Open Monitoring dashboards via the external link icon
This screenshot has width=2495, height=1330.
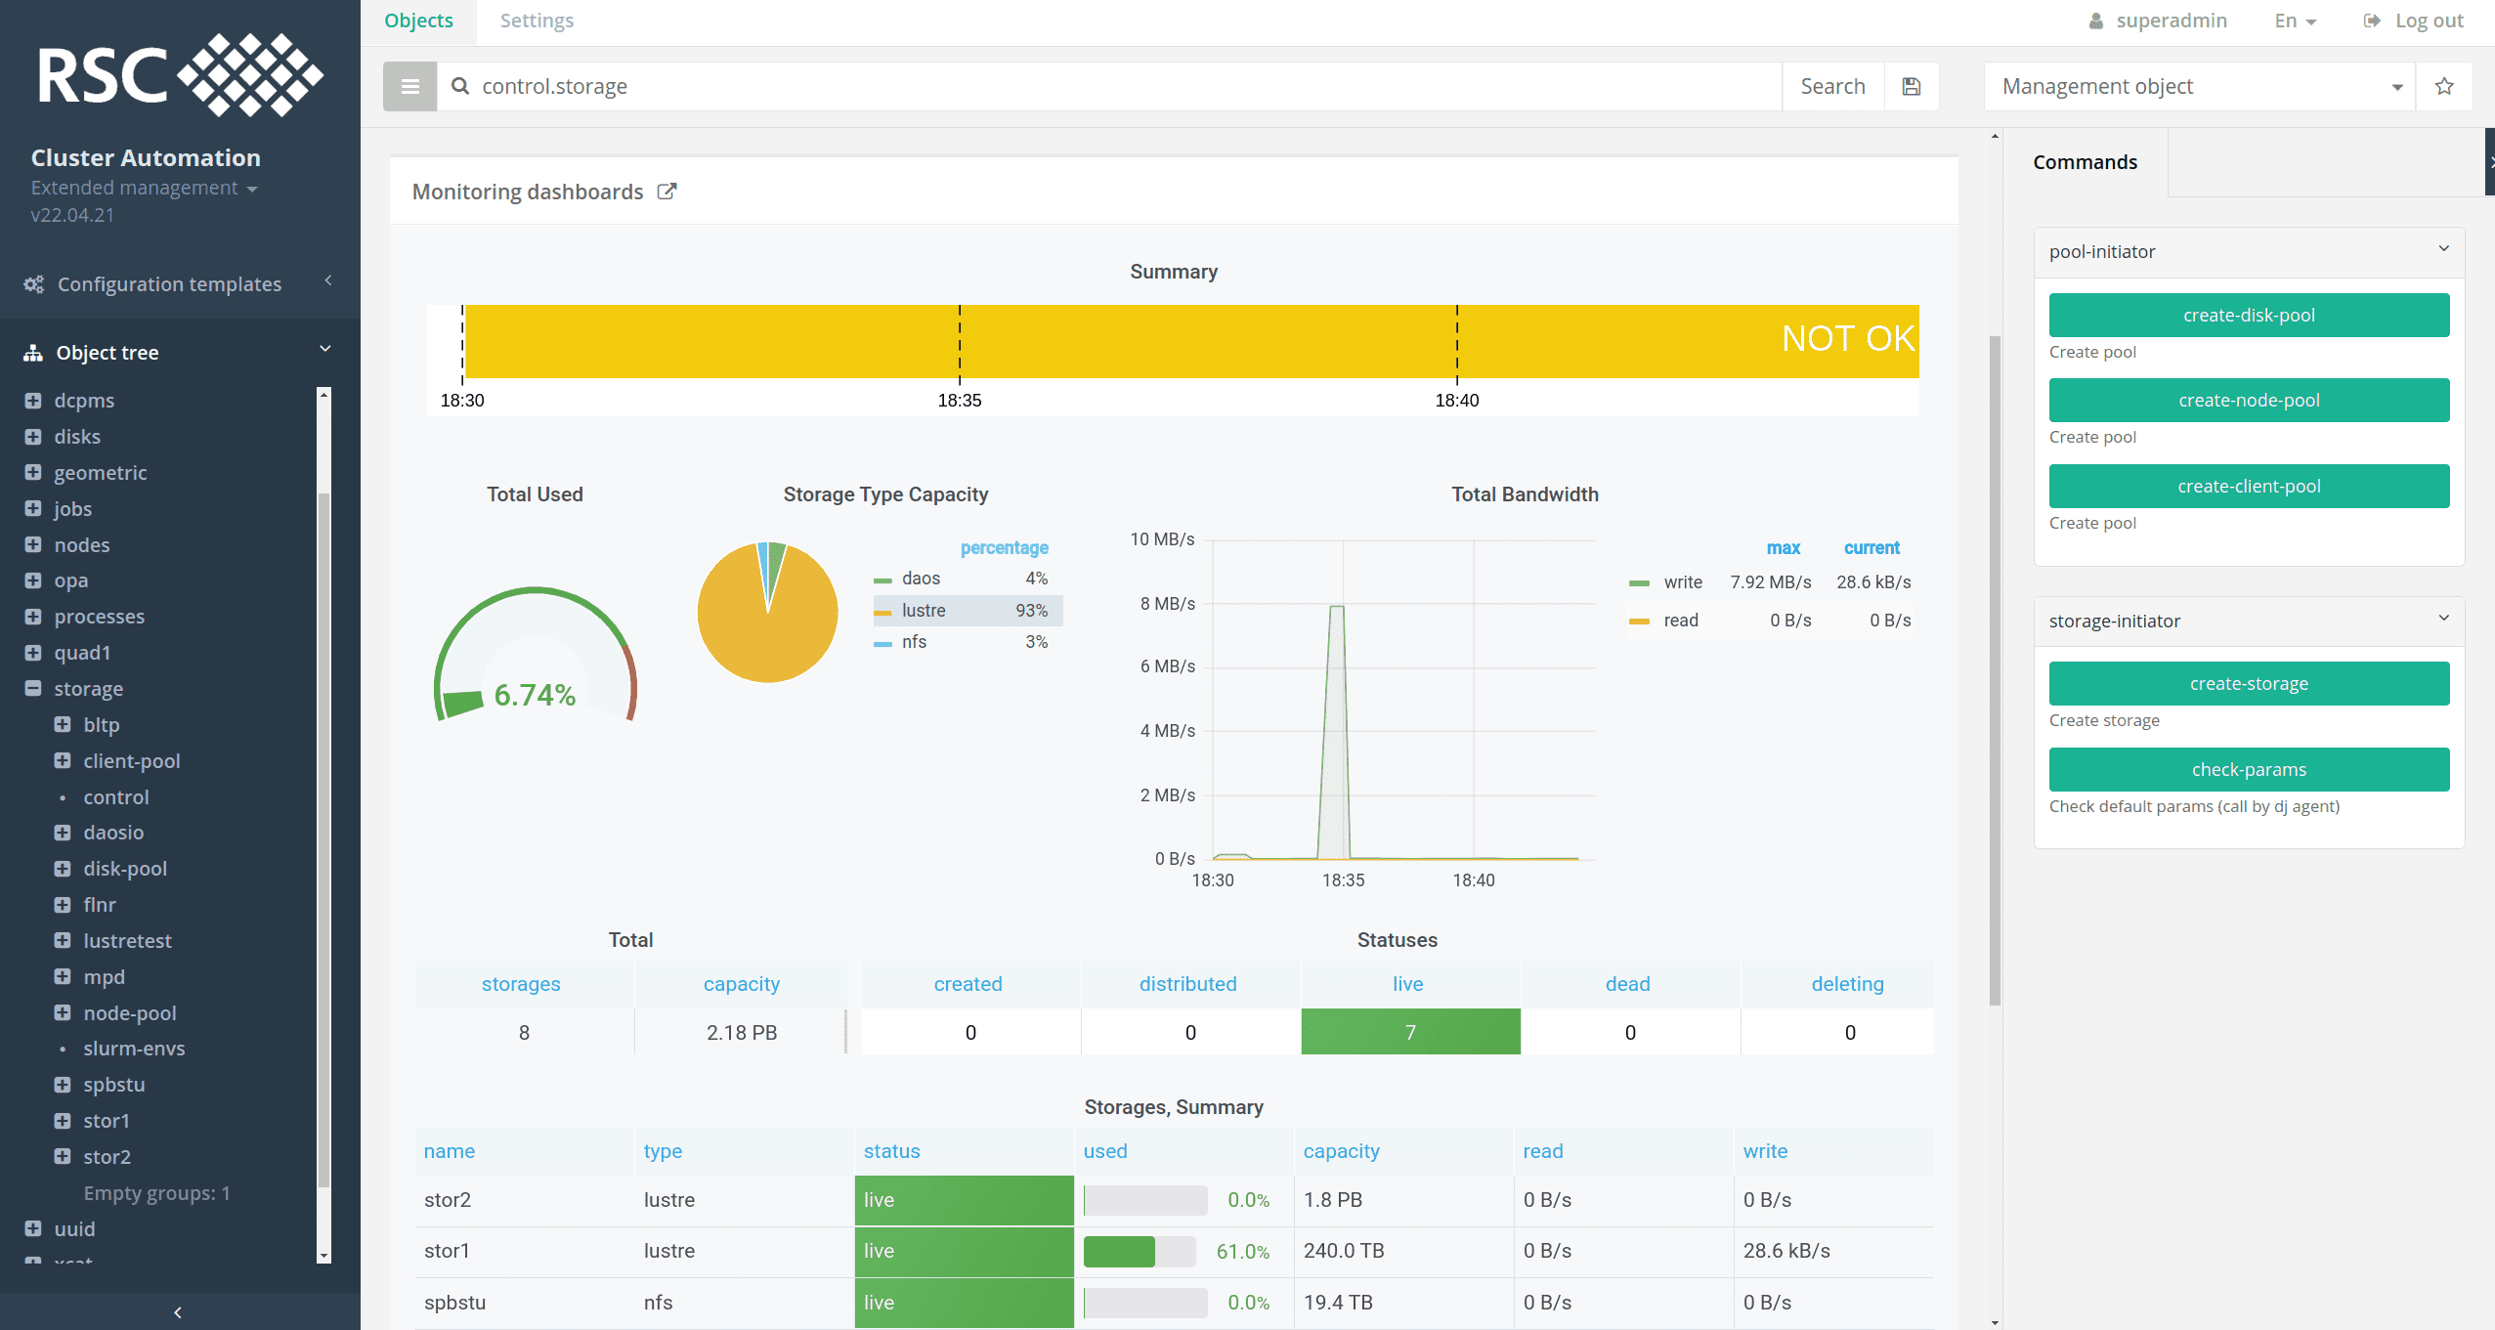pos(667,190)
